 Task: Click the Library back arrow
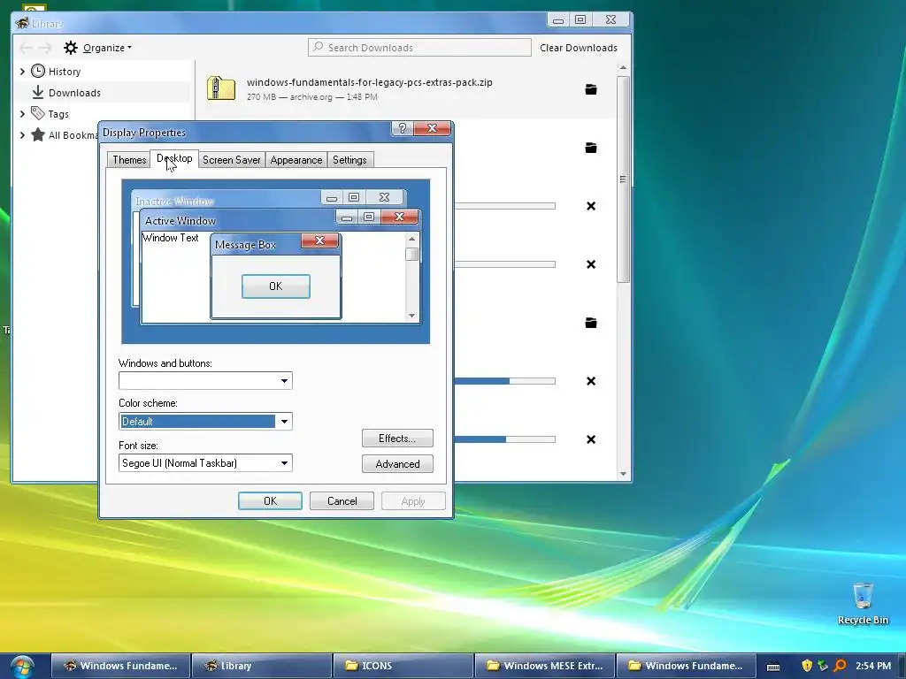(x=26, y=48)
